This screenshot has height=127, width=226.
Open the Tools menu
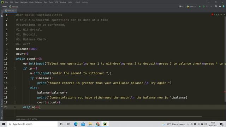pos(50,2)
